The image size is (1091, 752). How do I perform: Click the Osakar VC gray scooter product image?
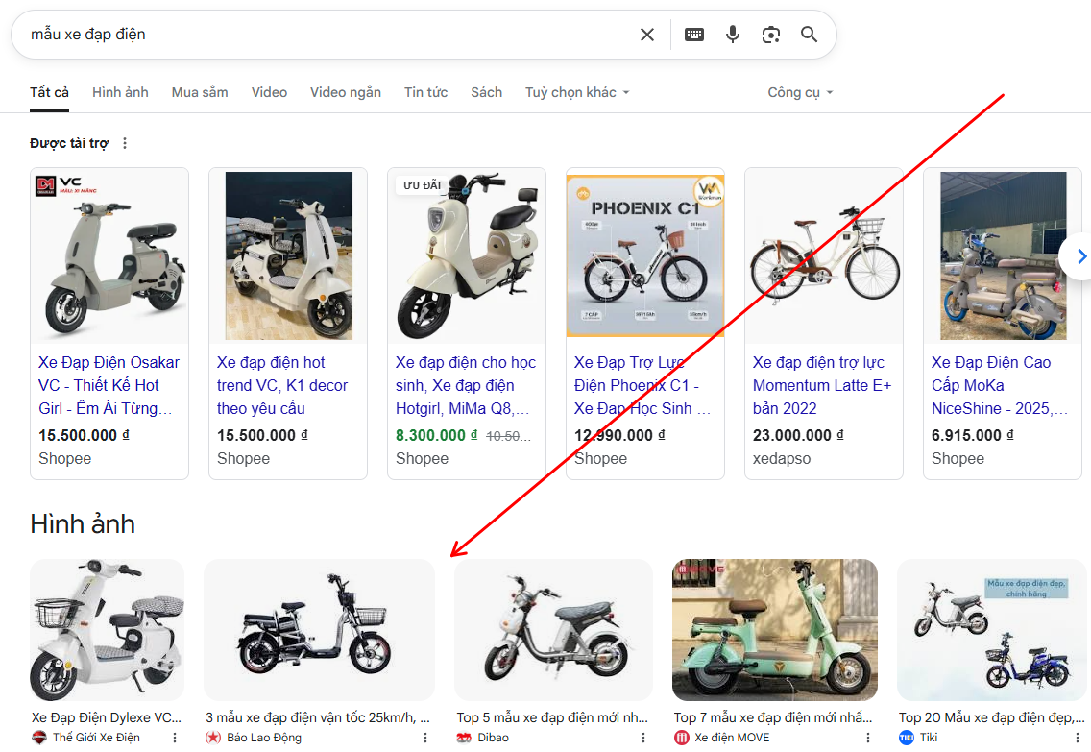point(109,256)
